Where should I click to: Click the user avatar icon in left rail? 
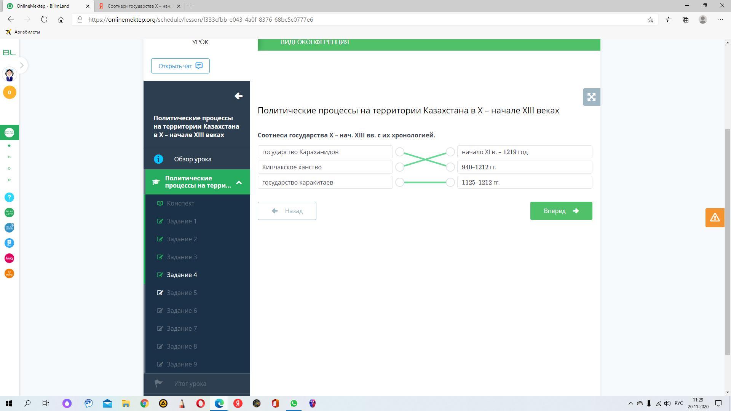pos(10,74)
